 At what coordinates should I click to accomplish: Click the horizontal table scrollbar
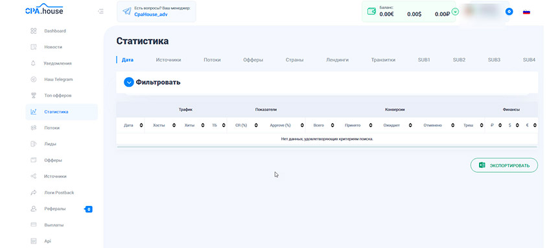coord(327,146)
